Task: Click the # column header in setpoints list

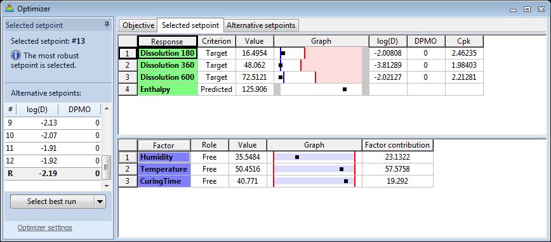Action: pyautogui.click(x=10, y=110)
